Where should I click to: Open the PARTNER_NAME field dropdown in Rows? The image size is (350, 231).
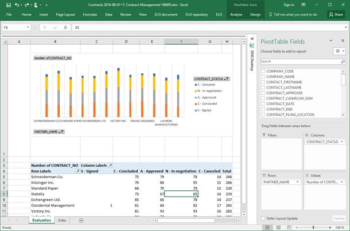298,182
